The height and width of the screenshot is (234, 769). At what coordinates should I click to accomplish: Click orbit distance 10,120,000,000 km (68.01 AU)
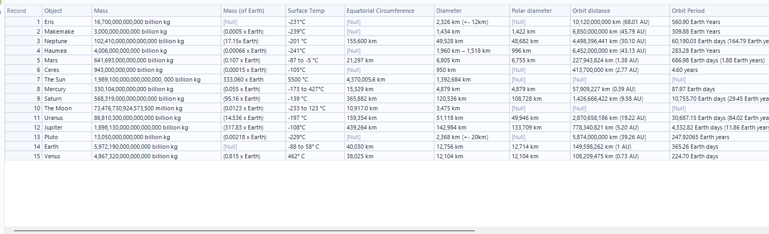620,22
